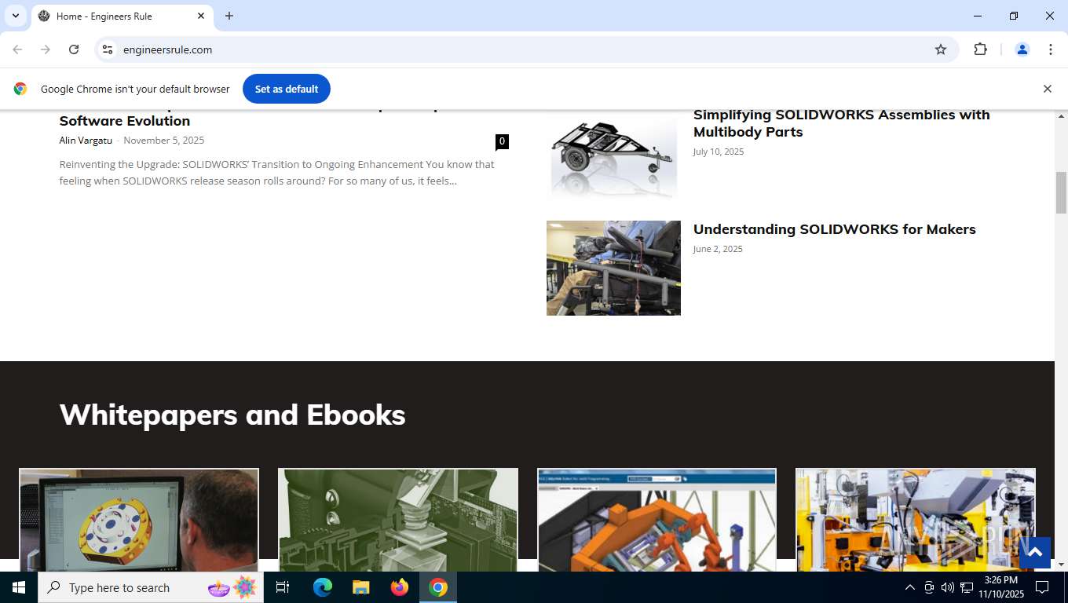
Task: Select the Home - Engineers Rule tab
Action: point(122,16)
